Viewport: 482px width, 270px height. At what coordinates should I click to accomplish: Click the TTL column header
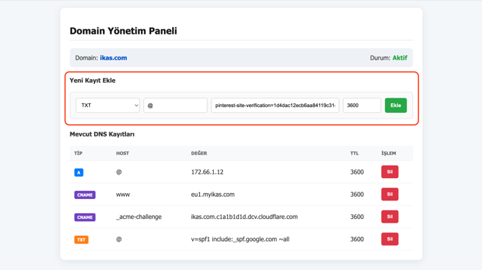click(x=355, y=153)
